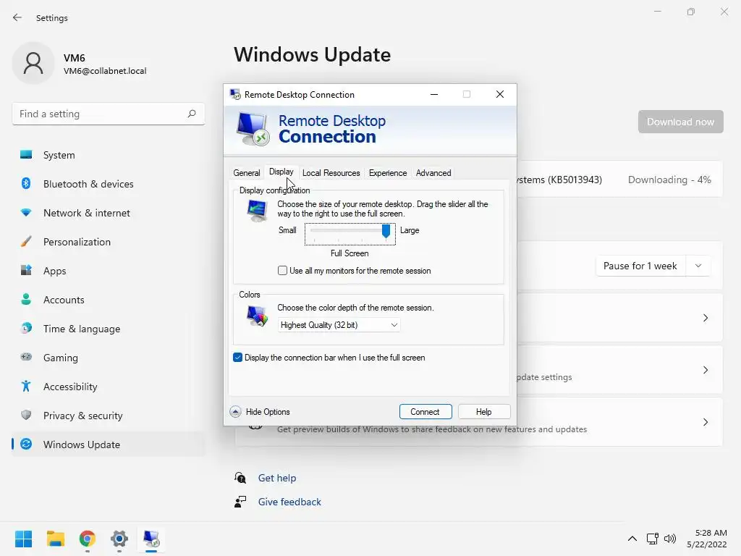741x556 pixels.
Task: Click the Get help icon
Action: [x=240, y=478]
